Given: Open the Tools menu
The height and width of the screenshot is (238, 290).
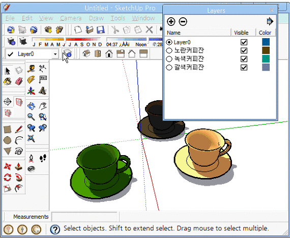Looking at the screenshot, I should coord(118,18).
